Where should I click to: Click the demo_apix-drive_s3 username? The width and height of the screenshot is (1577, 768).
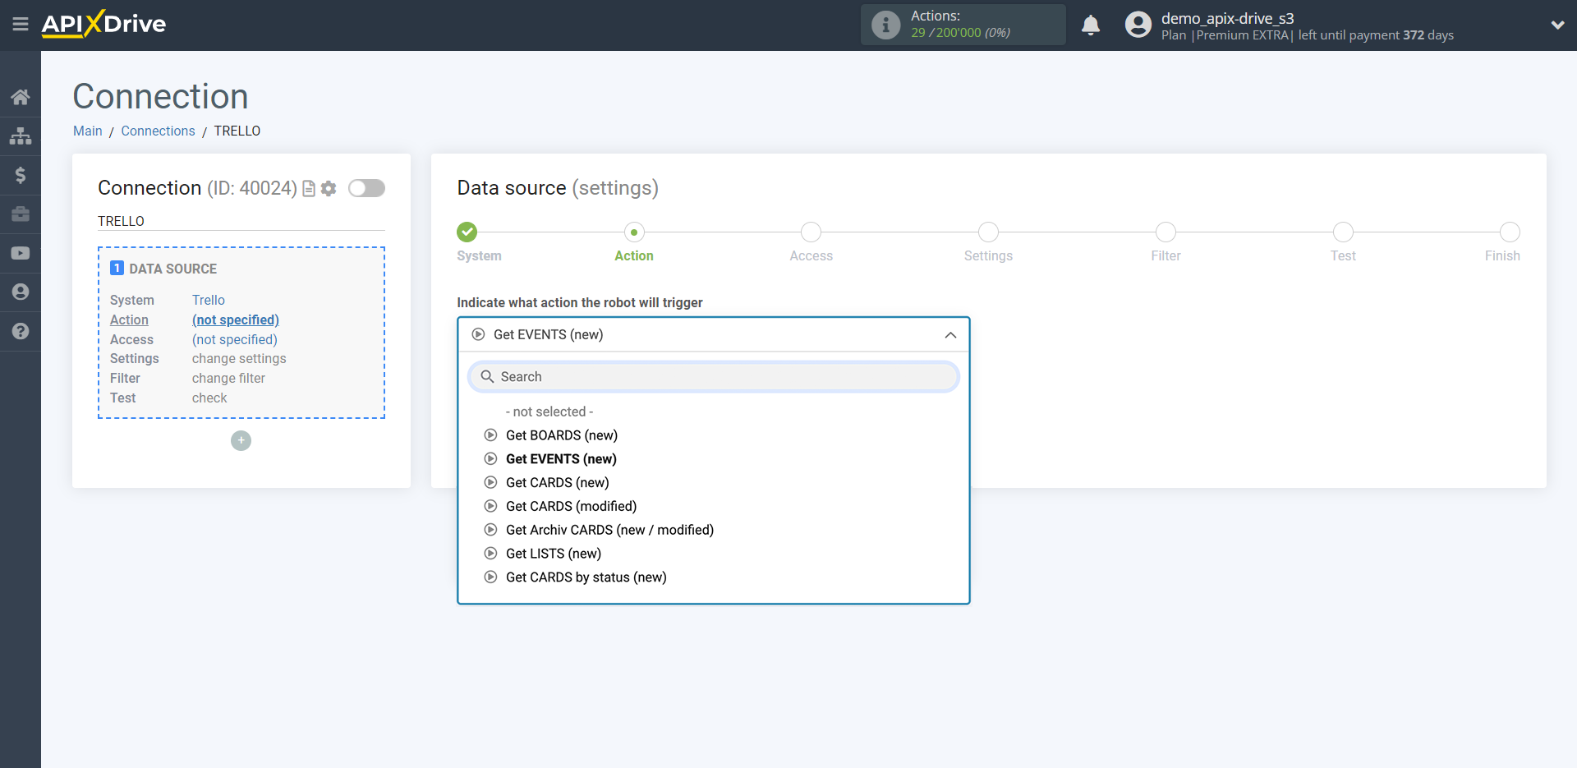coord(1227,18)
